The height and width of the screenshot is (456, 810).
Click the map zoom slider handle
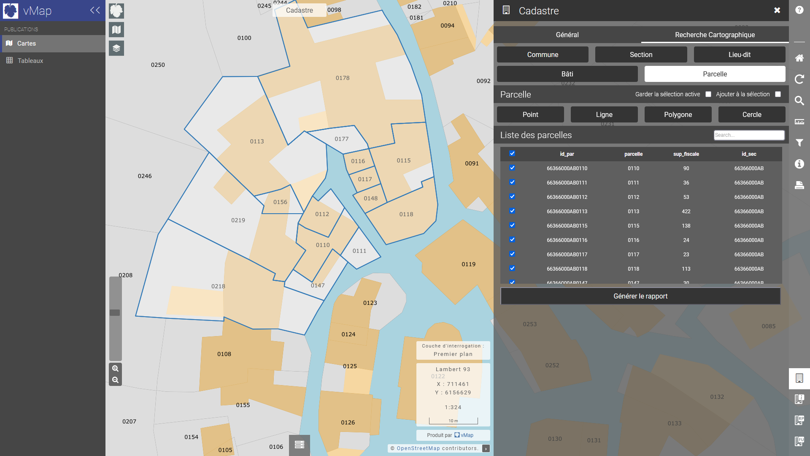[115, 313]
